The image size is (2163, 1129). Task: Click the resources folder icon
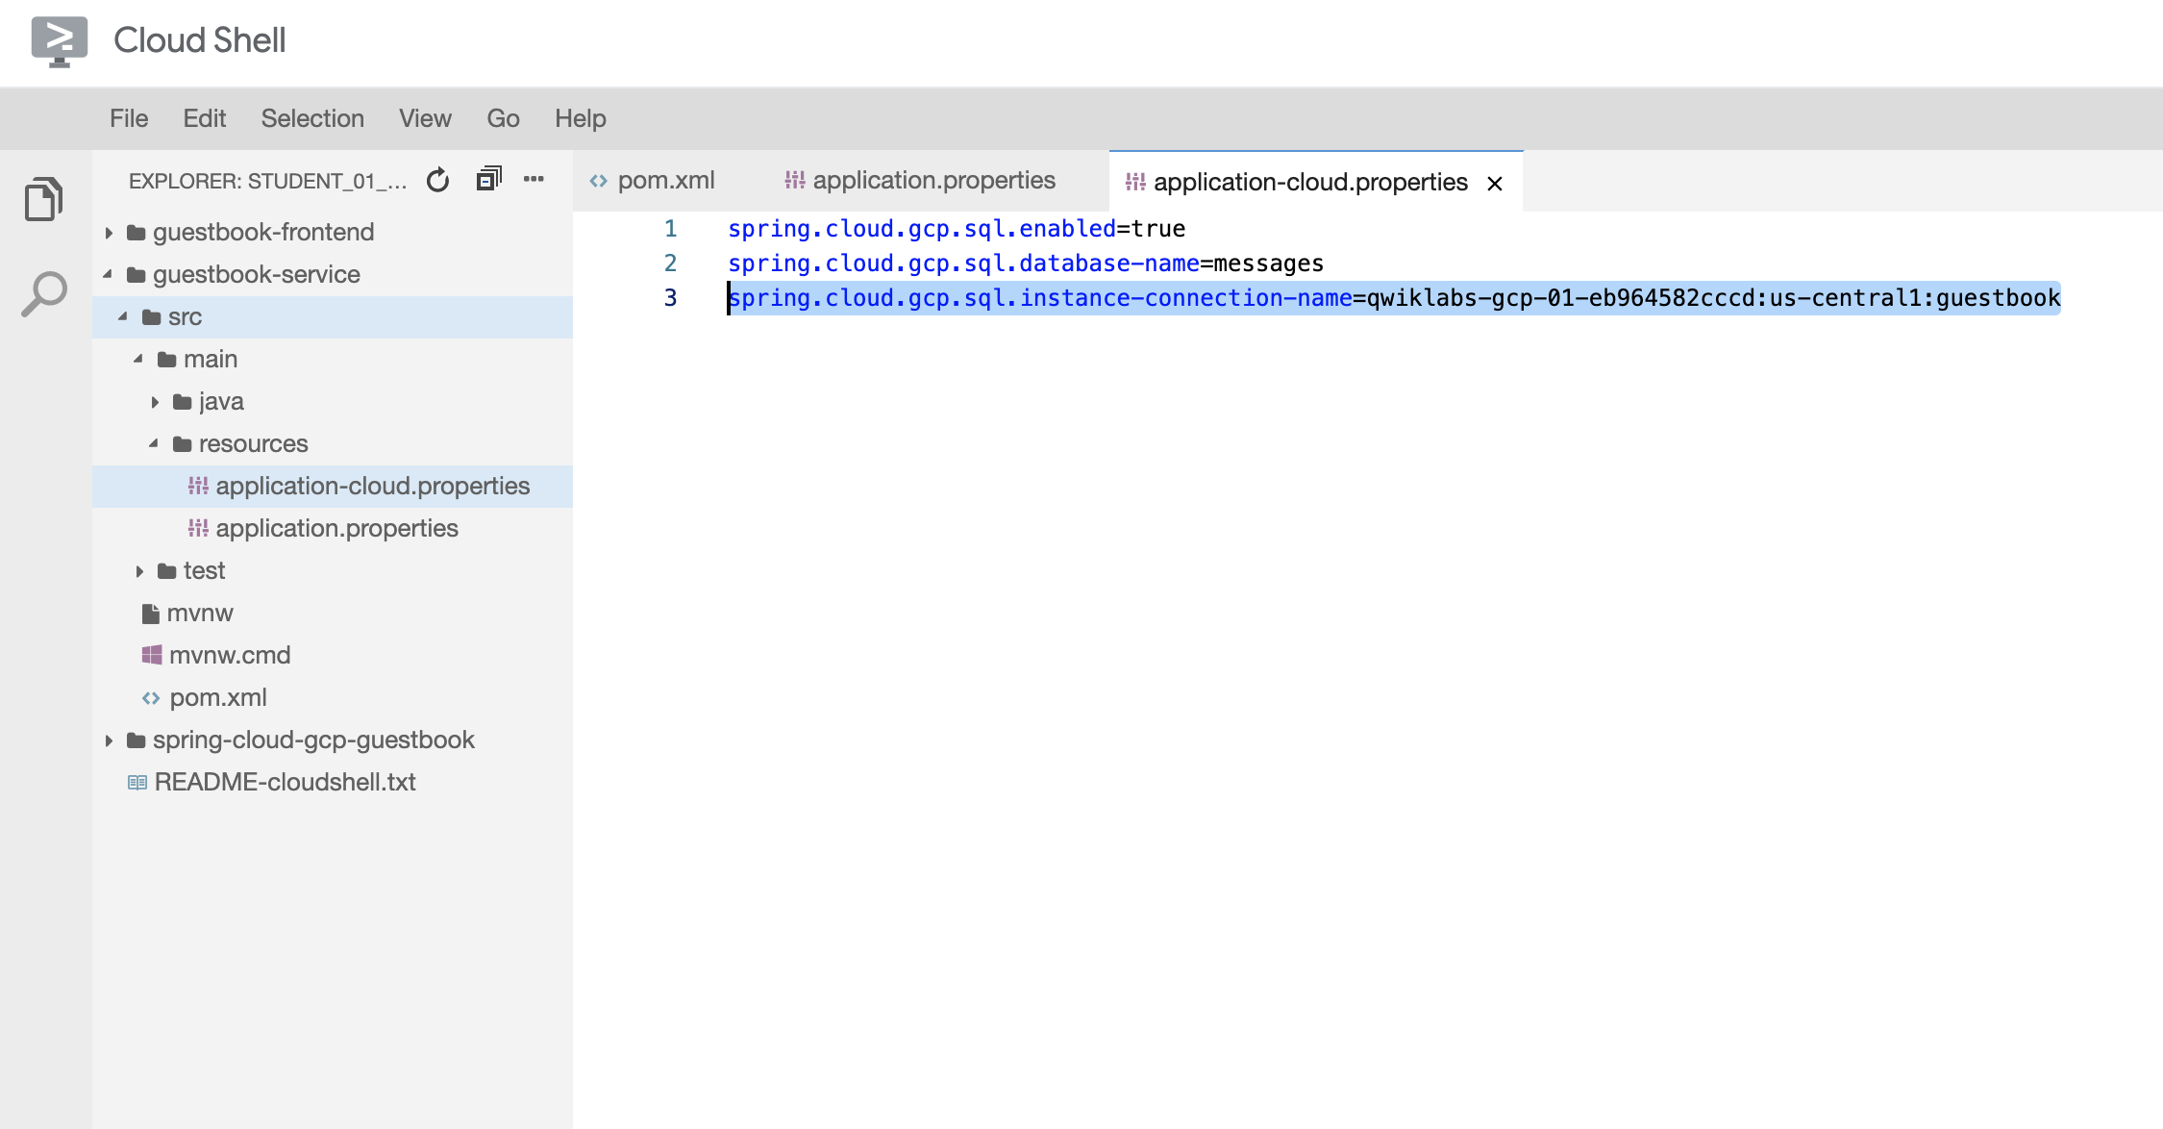[x=183, y=444]
